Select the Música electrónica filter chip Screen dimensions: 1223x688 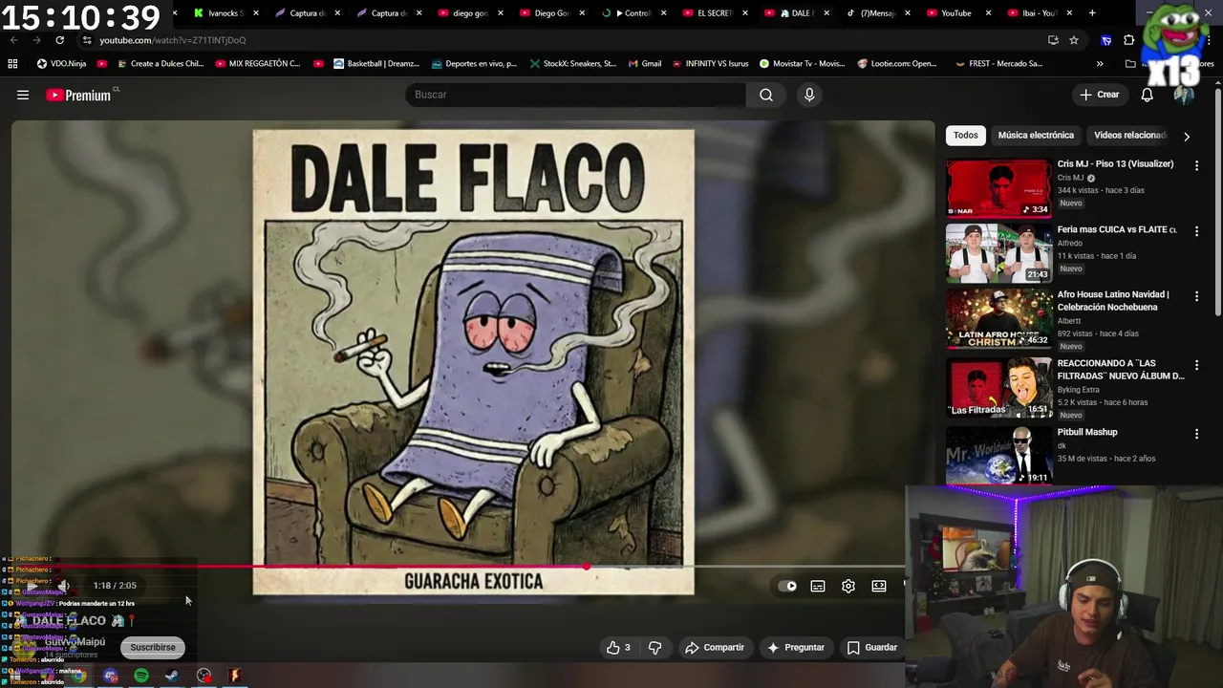pos(1036,136)
